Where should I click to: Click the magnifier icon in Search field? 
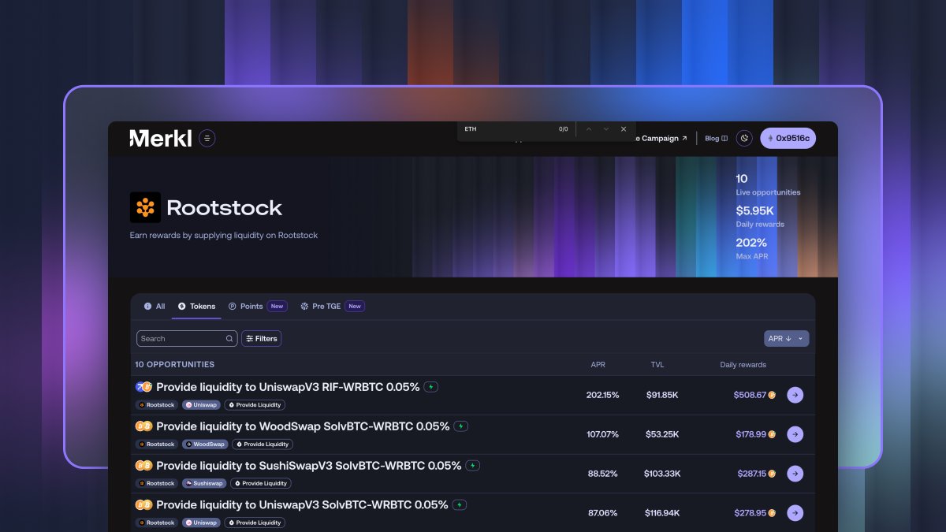coord(229,339)
